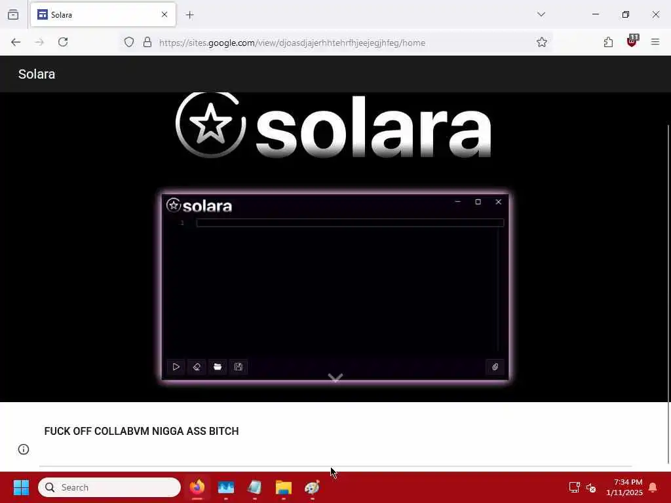Open File Explorer from the taskbar
Viewport: 671px width, 503px height.
[283, 487]
